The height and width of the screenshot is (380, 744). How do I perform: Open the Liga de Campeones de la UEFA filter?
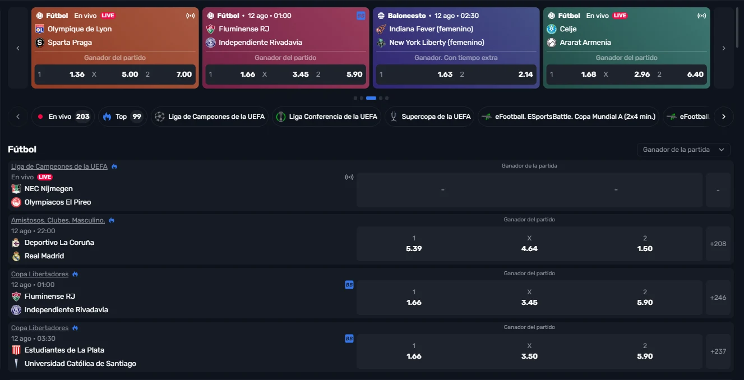[x=210, y=117]
